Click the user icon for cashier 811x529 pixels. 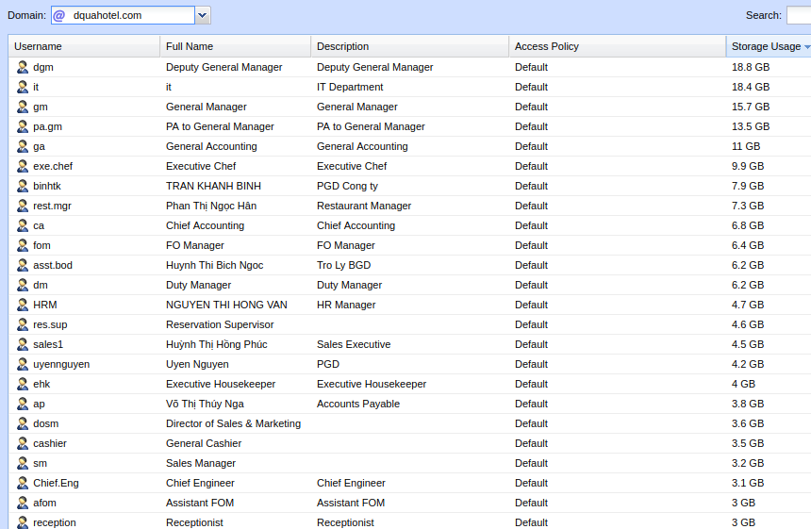pos(23,443)
